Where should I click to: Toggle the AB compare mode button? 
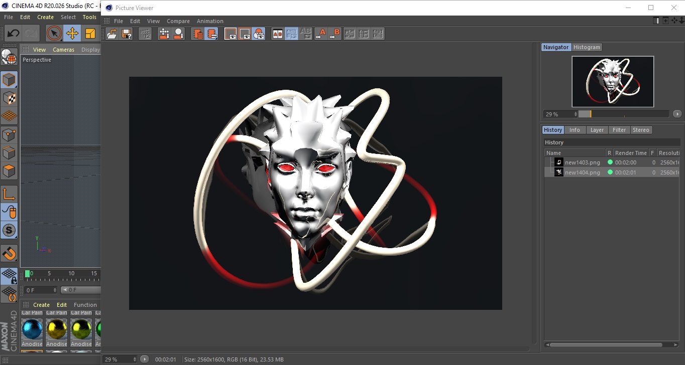[x=277, y=34]
